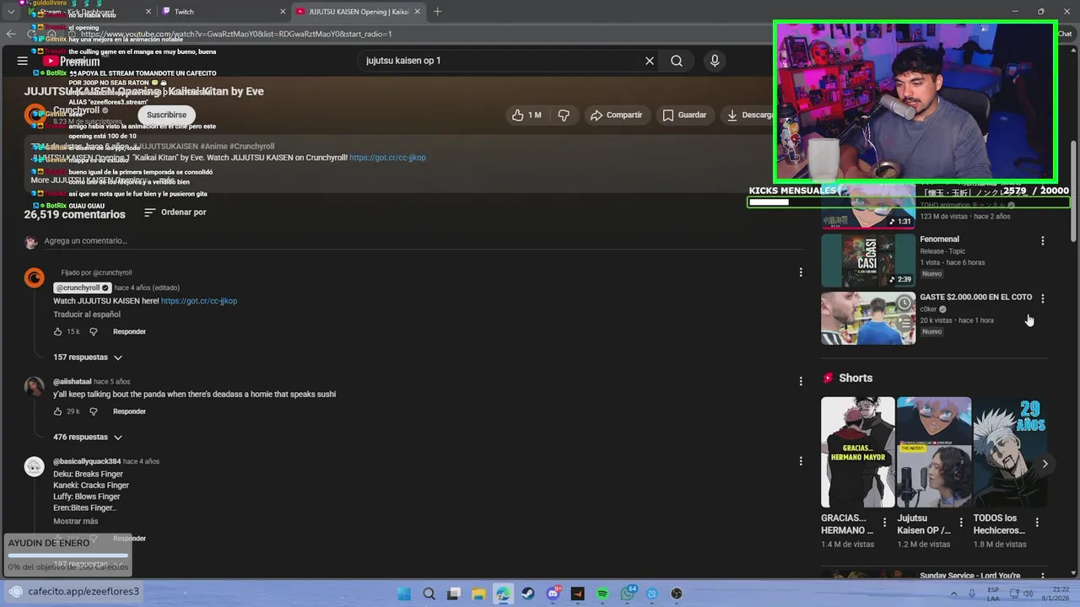The width and height of the screenshot is (1080, 607).
Task: Translate comment with Traducir al español
Action: click(87, 314)
